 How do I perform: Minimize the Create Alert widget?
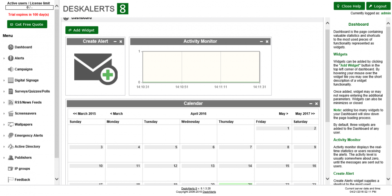point(115,42)
